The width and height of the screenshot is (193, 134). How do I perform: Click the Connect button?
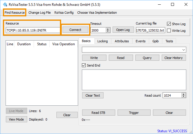(x=75, y=30)
